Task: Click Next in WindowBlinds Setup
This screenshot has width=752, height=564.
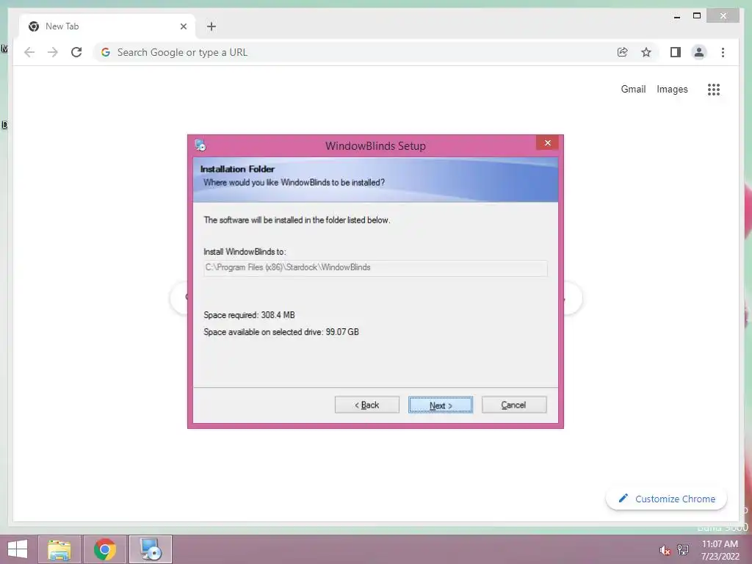Action: 441,405
